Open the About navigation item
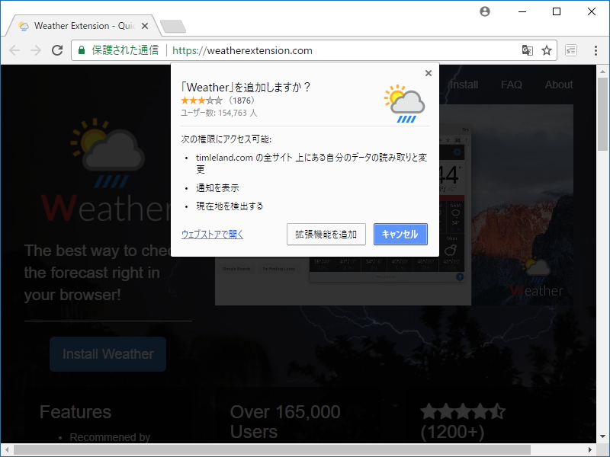610x457 pixels. (559, 85)
